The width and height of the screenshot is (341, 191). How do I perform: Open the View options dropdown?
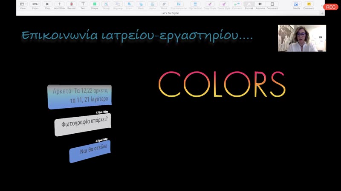[23, 4]
